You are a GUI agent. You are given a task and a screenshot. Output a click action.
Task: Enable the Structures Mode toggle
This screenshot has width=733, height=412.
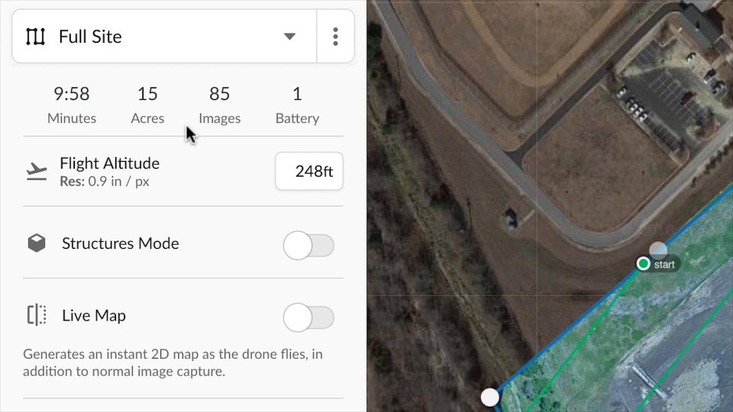308,246
